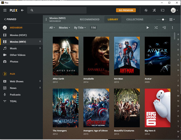Open library options three-dot menu beside Movies (MKV)
Screen dimensions: 181x140
tap(46, 19)
